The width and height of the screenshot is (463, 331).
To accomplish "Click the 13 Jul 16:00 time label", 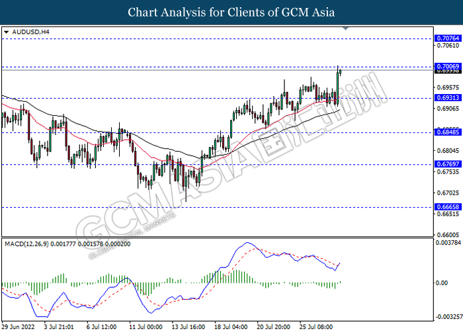I will (189, 327).
